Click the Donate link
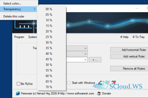 coord(106,93)
